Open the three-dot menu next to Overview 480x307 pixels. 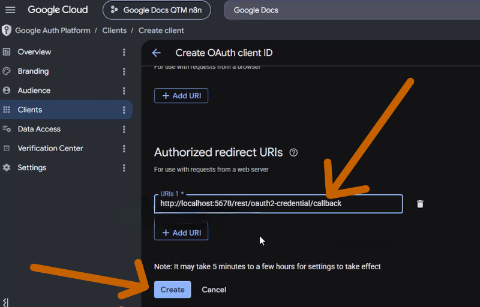click(124, 52)
